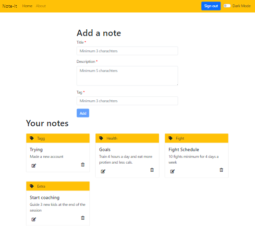Edit the Start coaching note
The image size is (255, 226).
pos(34,219)
